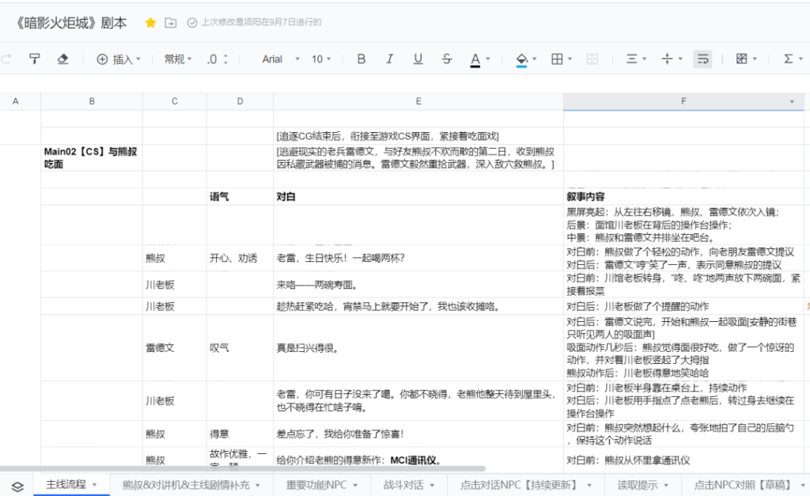
Task: Select column C header
Action: pyautogui.click(x=175, y=101)
